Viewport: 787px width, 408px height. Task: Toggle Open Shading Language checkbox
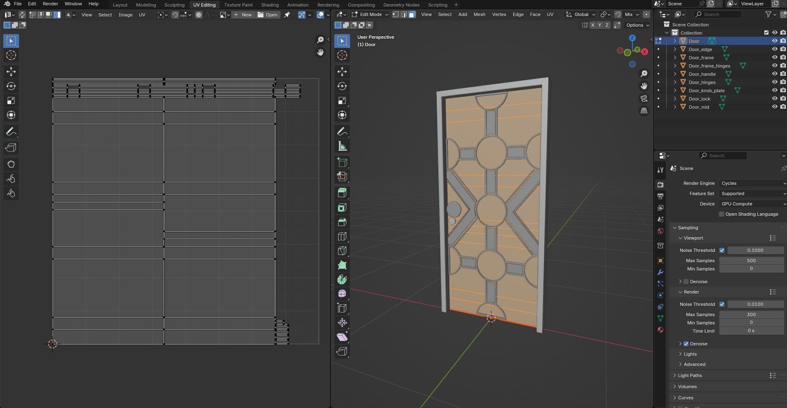point(721,214)
